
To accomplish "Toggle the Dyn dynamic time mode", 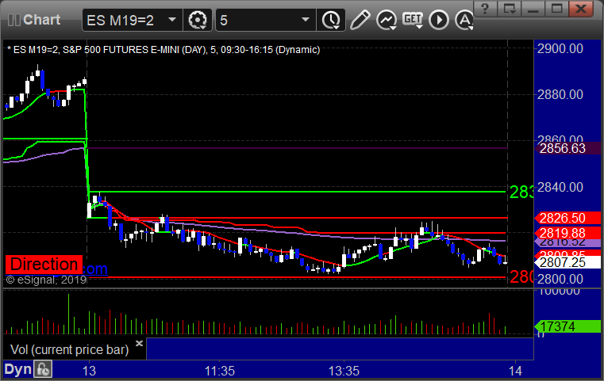I will point(16,369).
